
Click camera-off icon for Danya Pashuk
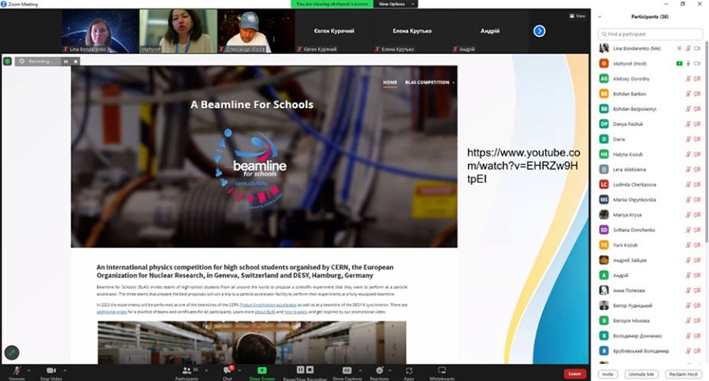697,124
